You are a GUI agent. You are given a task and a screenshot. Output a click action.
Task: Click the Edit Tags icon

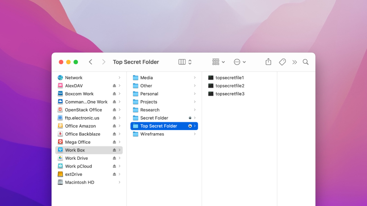coord(282,62)
